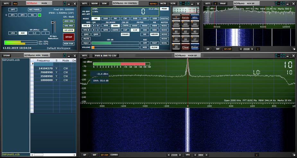
Task: Enable the NCH1 notch filter
Action: pos(164,26)
